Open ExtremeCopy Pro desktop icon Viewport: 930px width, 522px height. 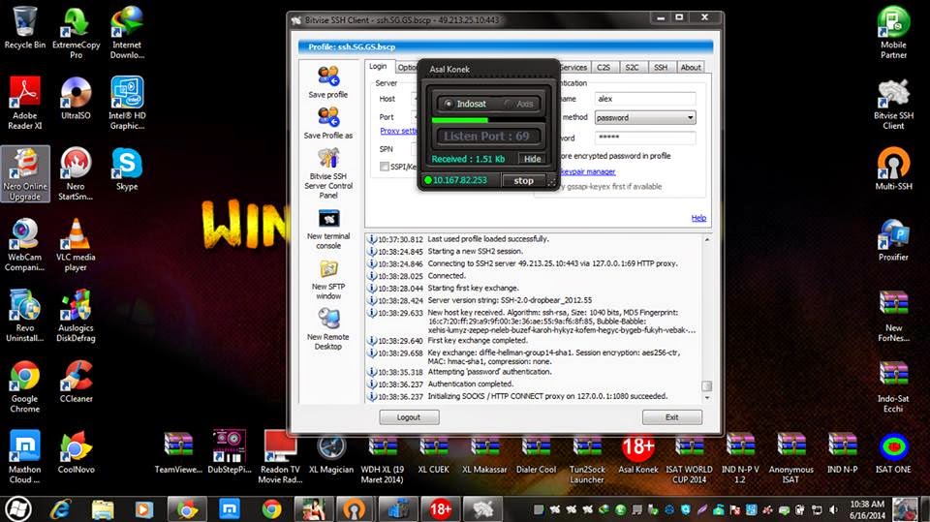coord(76,33)
